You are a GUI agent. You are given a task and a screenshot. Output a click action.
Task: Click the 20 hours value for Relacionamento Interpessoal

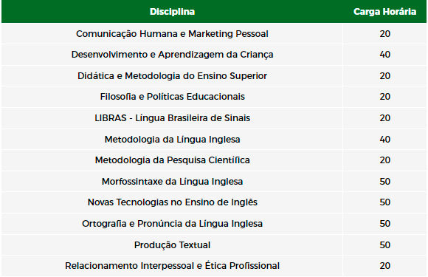pos(385,266)
